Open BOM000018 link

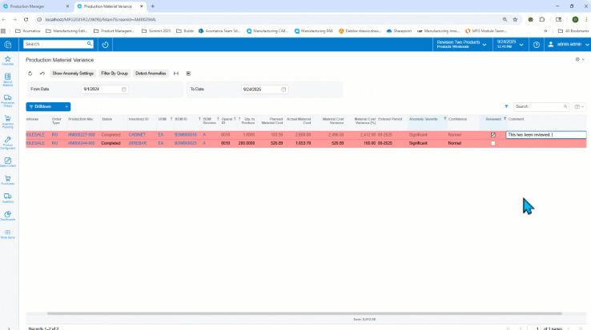186,135
